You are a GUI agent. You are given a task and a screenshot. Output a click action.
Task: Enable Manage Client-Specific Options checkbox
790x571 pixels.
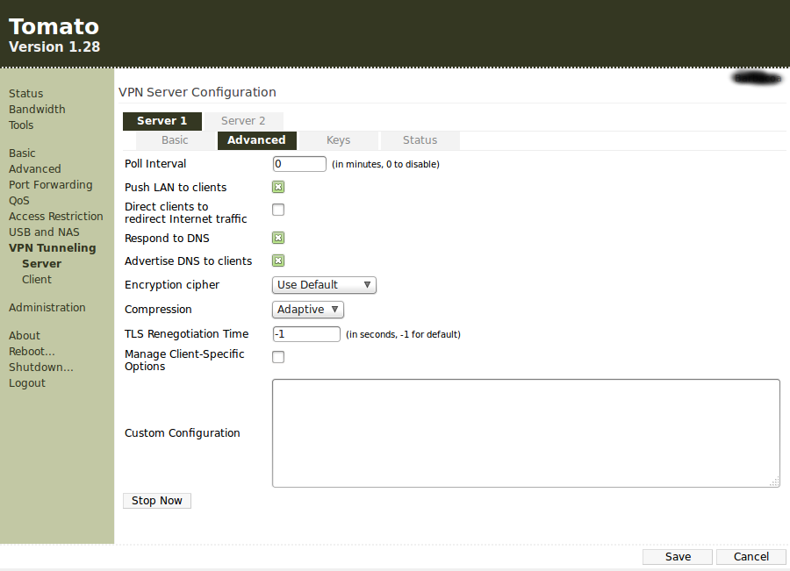[x=278, y=357]
